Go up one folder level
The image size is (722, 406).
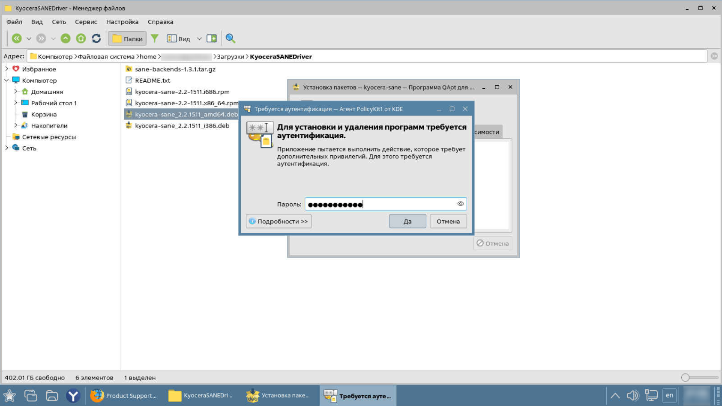coord(65,39)
